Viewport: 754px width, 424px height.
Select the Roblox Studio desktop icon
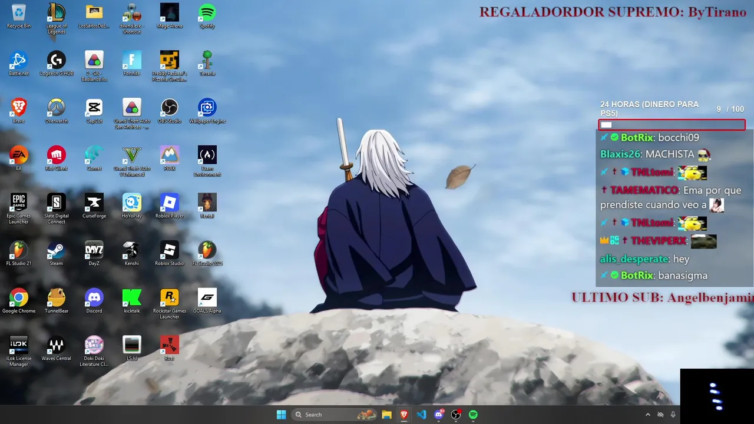coord(170,254)
